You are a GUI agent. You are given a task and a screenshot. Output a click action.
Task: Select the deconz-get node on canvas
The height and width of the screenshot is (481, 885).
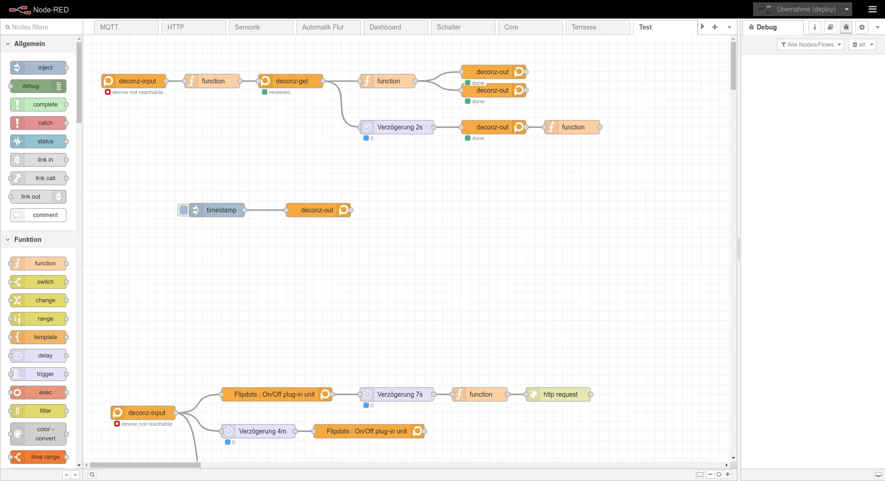click(x=291, y=81)
